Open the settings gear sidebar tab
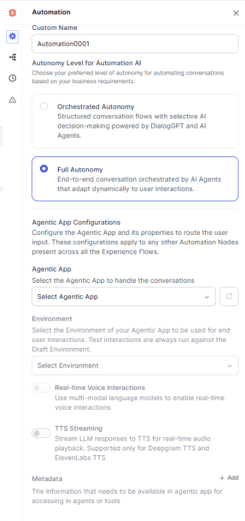Screen dimensions: 245x521 [x=12, y=37]
